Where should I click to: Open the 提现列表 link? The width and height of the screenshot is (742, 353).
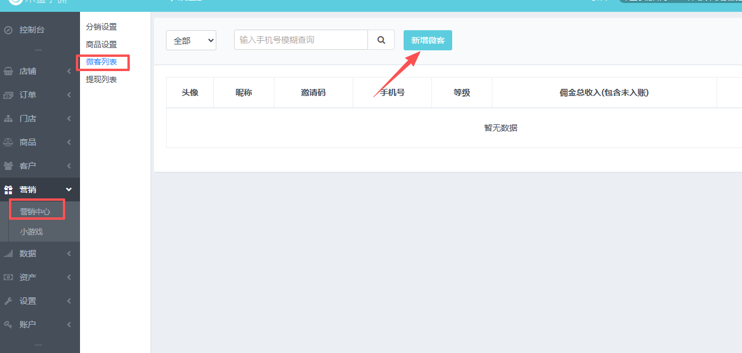tap(101, 79)
